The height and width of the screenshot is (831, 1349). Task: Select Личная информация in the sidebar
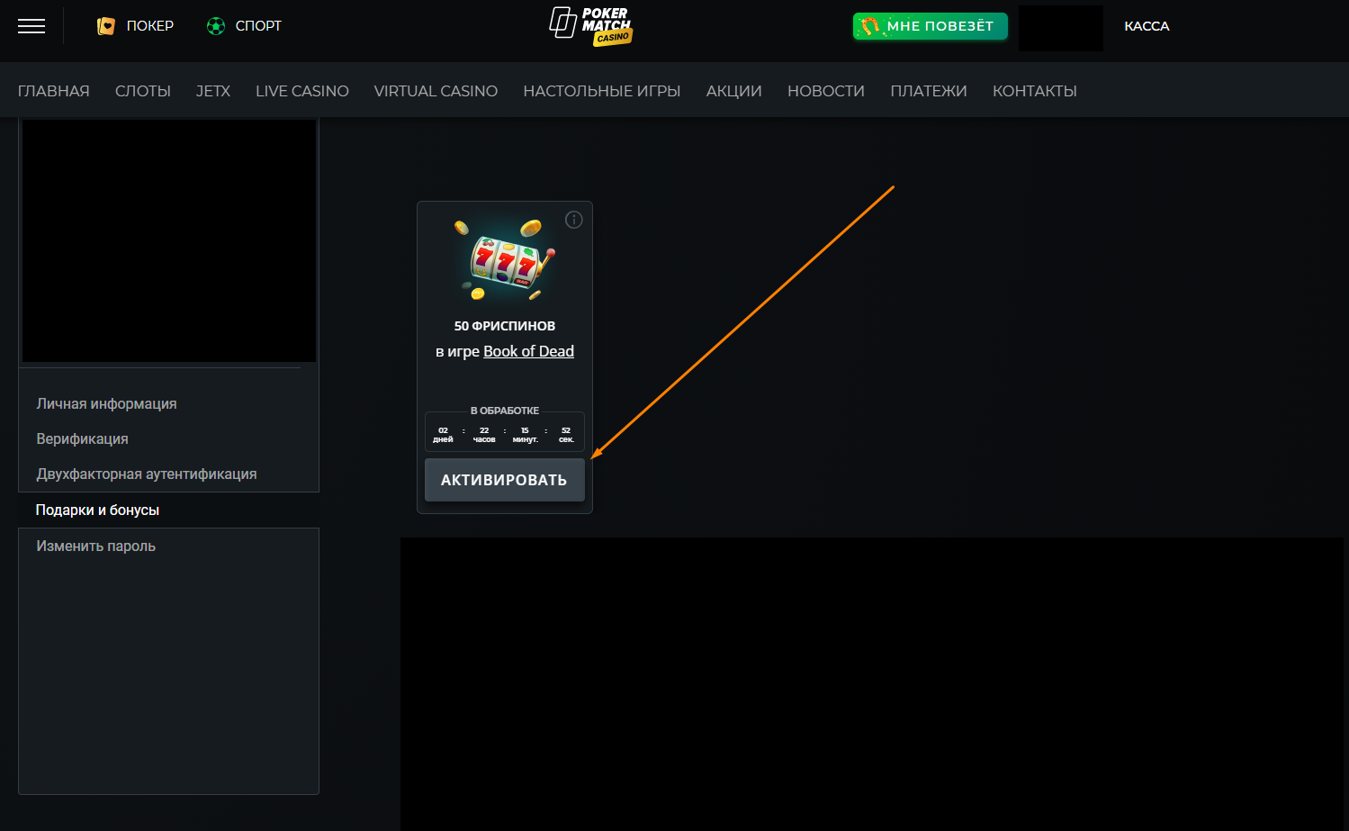pos(106,403)
